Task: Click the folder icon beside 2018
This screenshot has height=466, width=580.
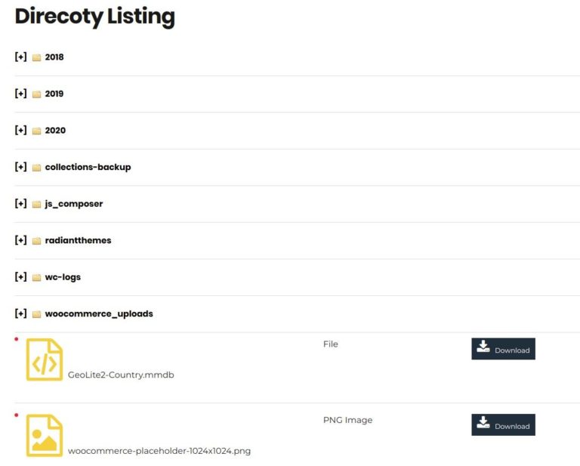Action: pos(36,57)
